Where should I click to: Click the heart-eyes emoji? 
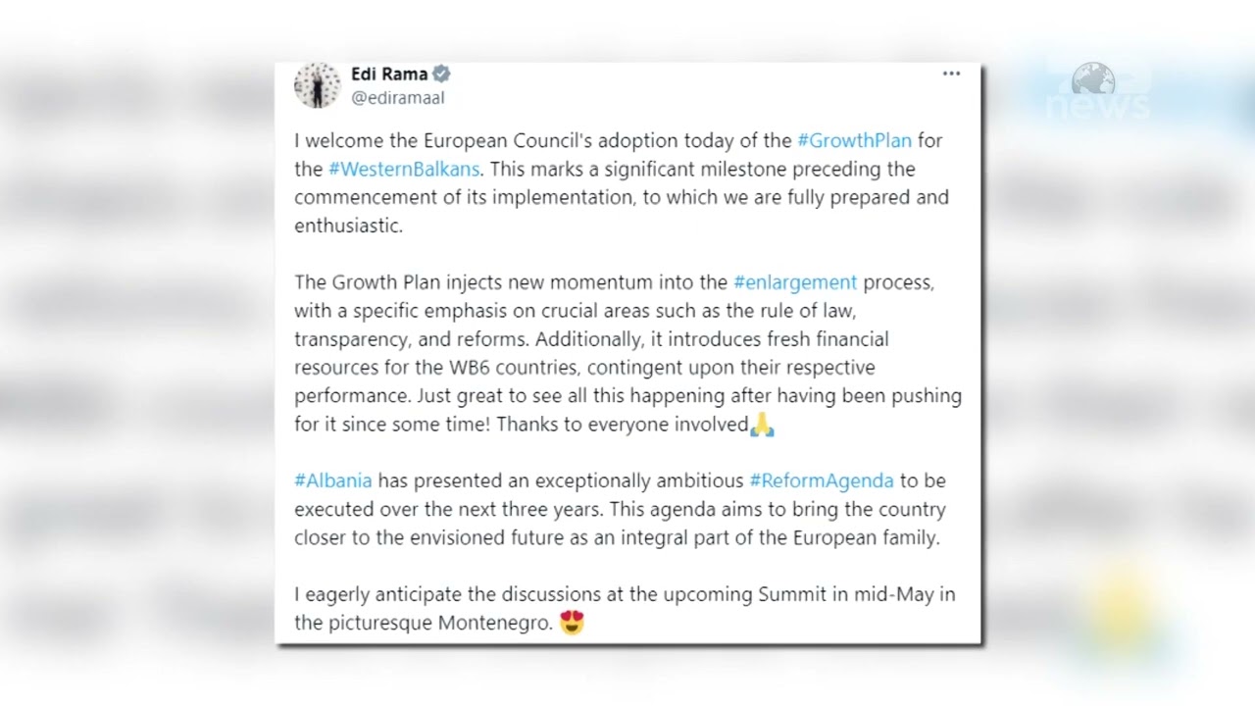(x=572, y=623)
